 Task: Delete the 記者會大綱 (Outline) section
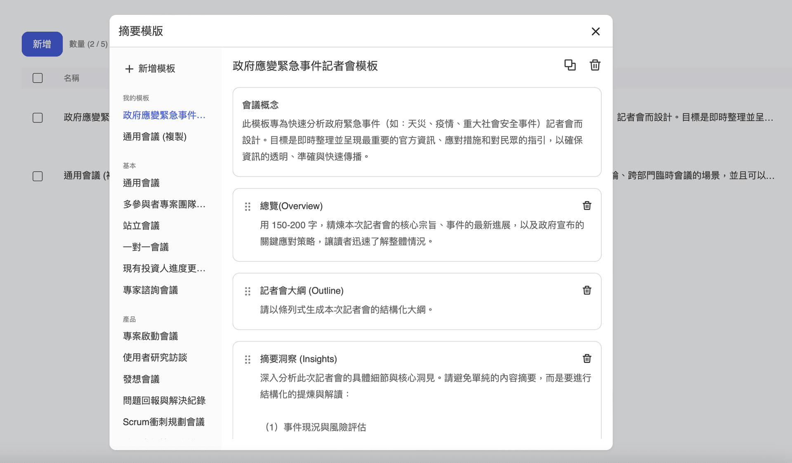(587, 290)
